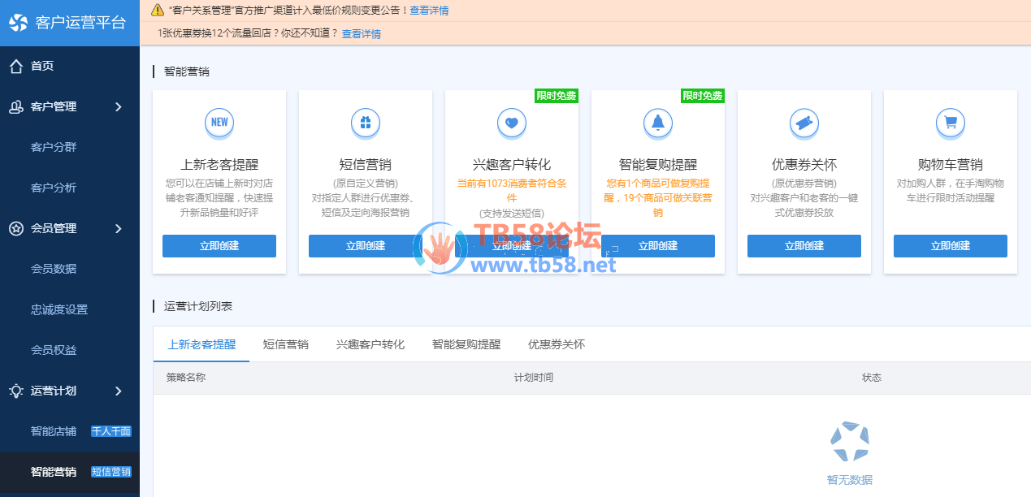Select the 智能复购提醒 tab
1031x497 pixels.
[x=466, y=344]
